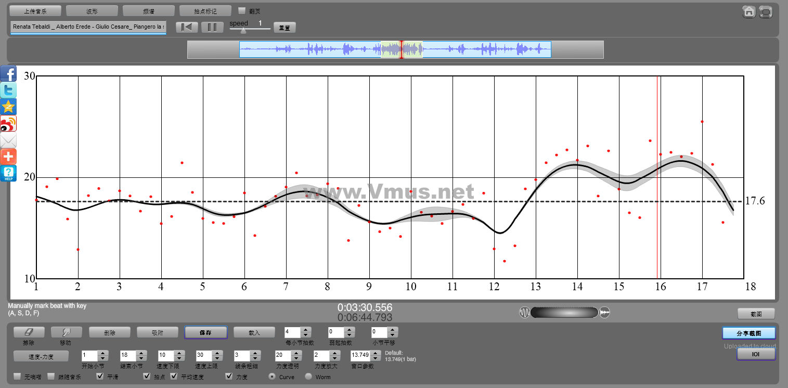
Task: Increase the 速度上限 tempo upper limit stepper
Action: click(x=216, y=353)
